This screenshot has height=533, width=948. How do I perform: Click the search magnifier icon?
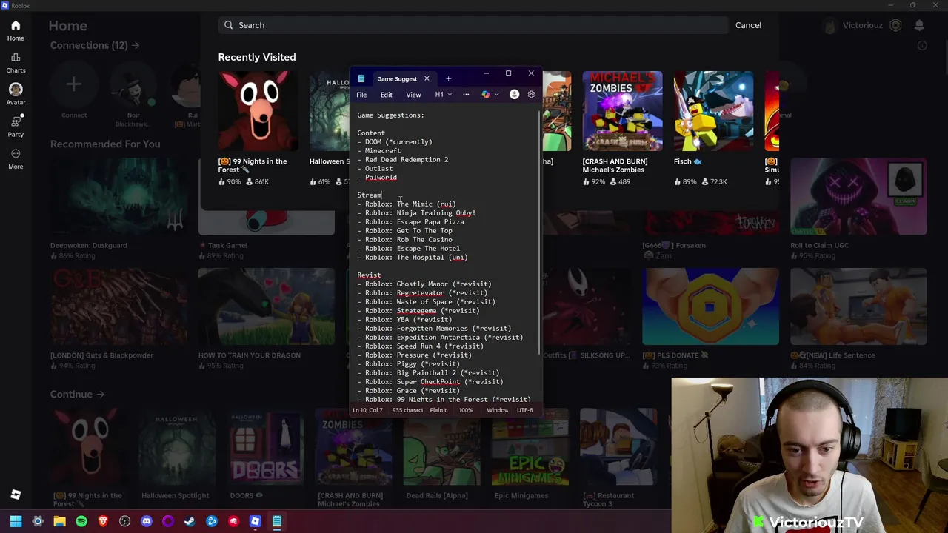229,25
